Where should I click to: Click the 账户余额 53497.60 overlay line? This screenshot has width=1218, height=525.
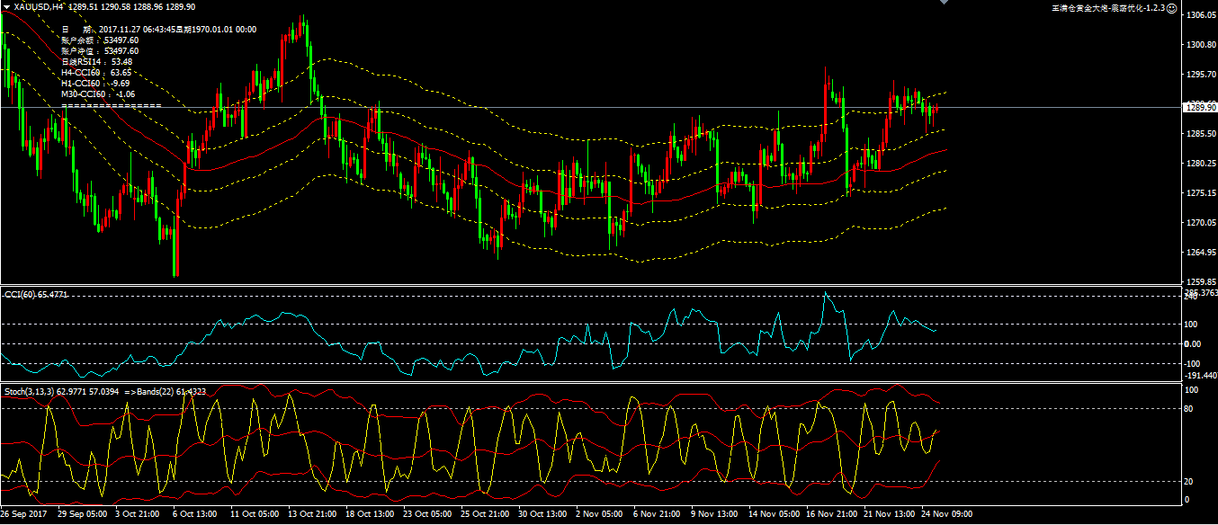(x=100, y=40)
